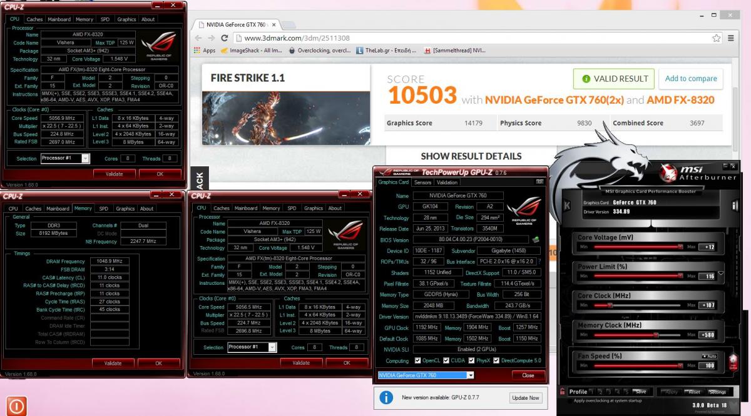Open the ImageShack bookmark

coord(251,51)
